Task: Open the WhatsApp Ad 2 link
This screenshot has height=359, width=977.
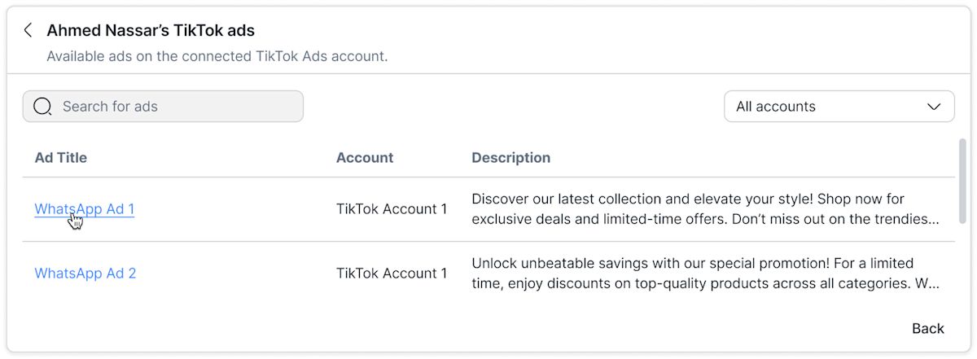Action: [x=85, y=274]
